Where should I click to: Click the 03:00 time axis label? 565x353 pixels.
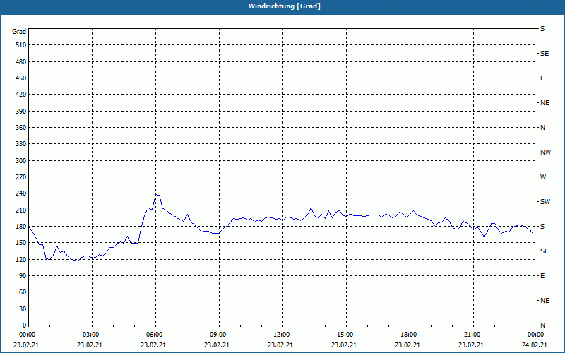coord(90,335)
